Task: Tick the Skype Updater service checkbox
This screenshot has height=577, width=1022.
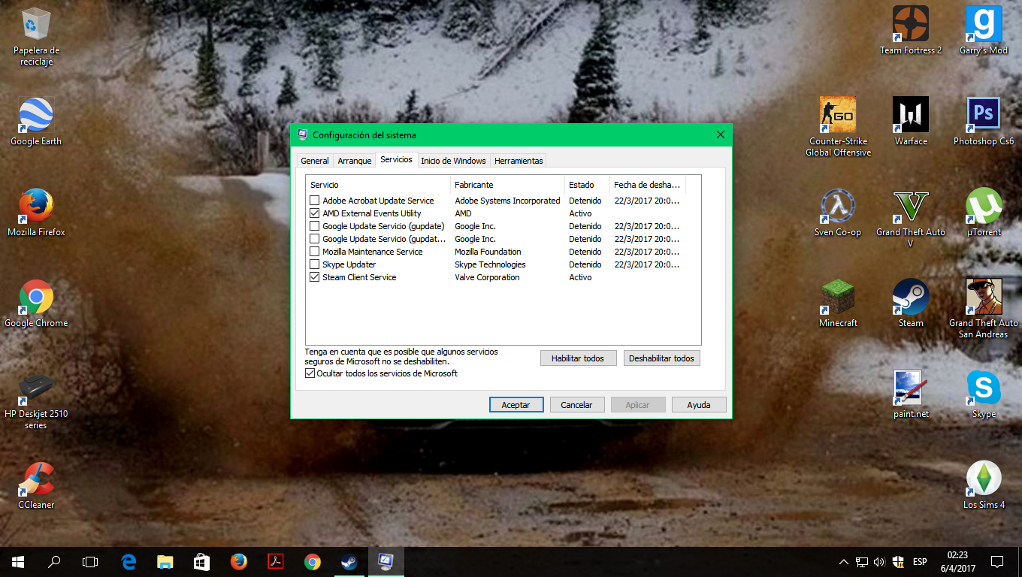Action: 315,264
